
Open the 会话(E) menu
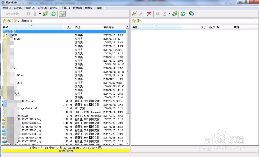point(7,8)
